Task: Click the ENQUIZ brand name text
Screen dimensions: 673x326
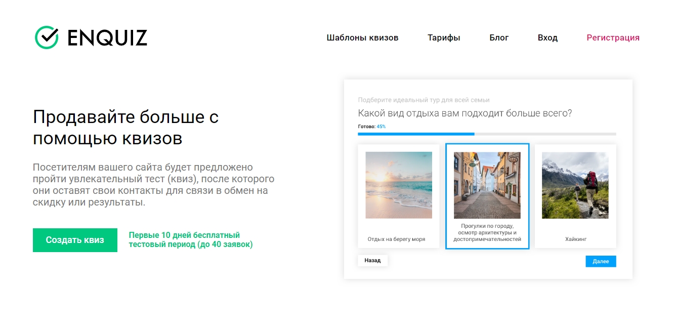Action: pyautogui.click(x=107, y=37)
